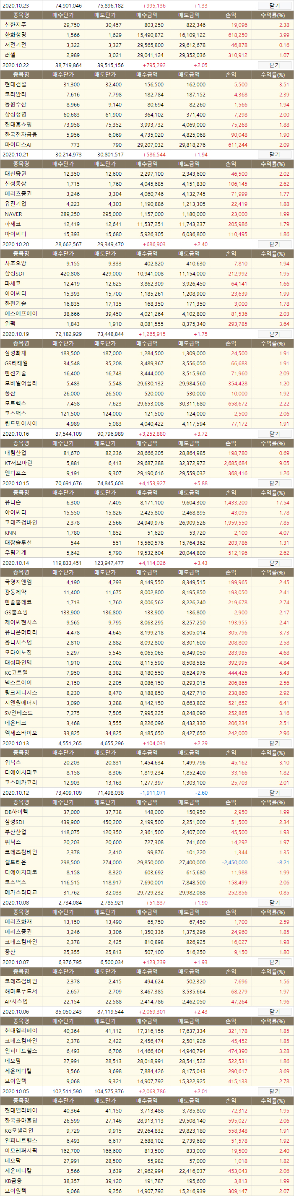Select the KT서브마린 entry
Image resolution: width=294 pixels, height=1196 pixels.
pyautogui.click(x=147, y=463)
